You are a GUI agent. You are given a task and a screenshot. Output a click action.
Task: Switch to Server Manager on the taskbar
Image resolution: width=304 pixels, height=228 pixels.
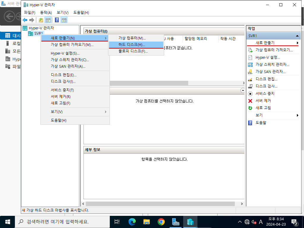[176, 222]
